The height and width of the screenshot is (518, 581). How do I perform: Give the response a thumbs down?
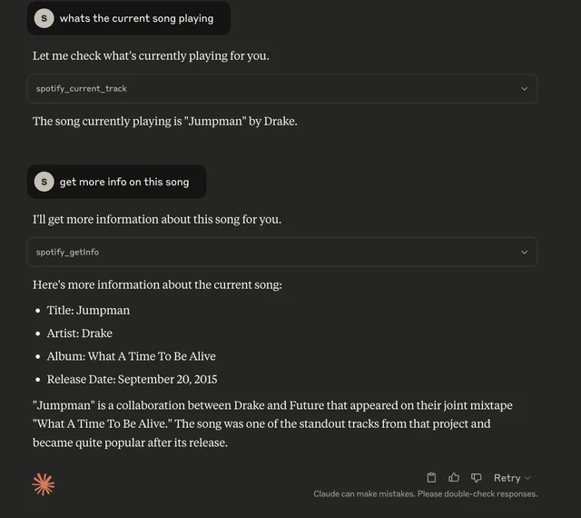tap(476, 478)
